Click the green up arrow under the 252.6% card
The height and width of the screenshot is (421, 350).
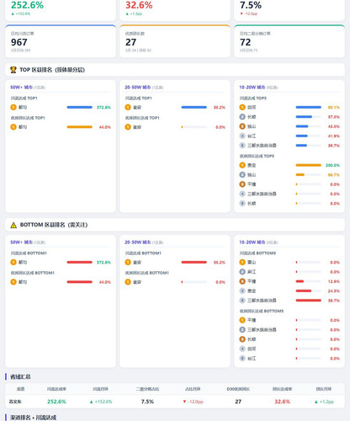tap(13, 13)
